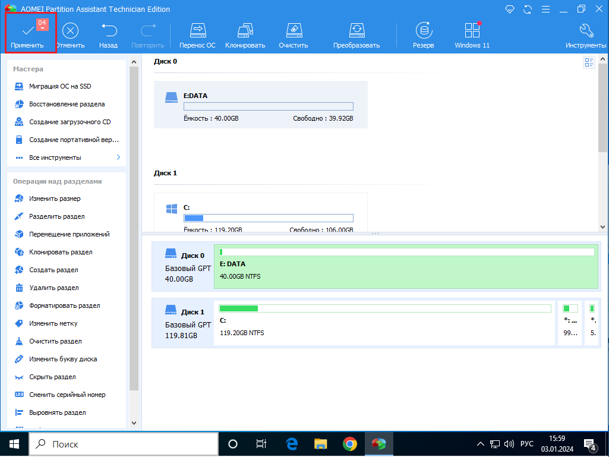Select E:DATA partition card in upper pane
The image size is (609, 457).
[x=261, y=105]
